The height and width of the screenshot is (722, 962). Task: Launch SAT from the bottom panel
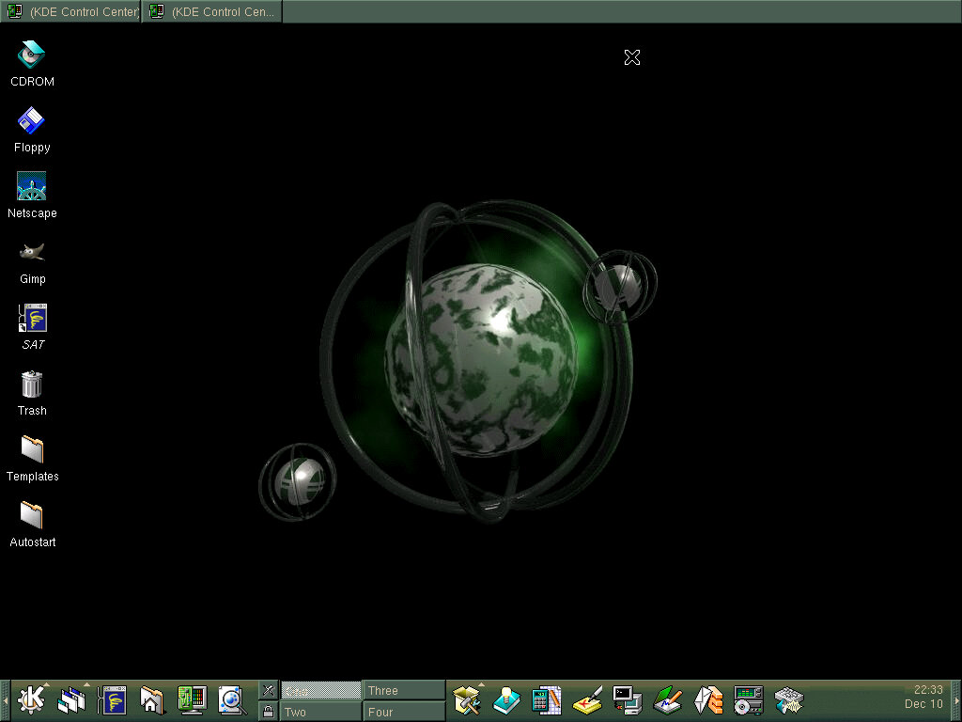(x=114, y=700)
